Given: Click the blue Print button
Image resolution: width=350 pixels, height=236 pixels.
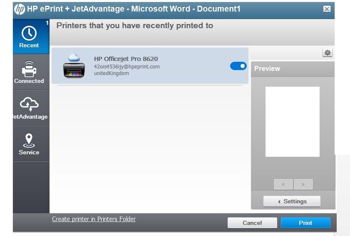Looking at the screenshot, I should [305, 222].
